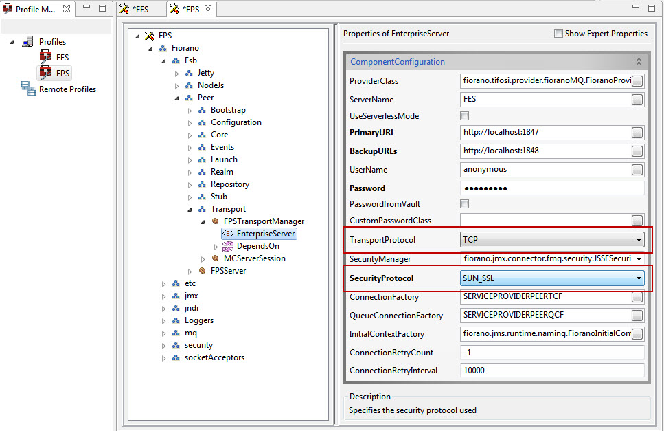
Task: Select the mq tree item
Action: [191, 333]
